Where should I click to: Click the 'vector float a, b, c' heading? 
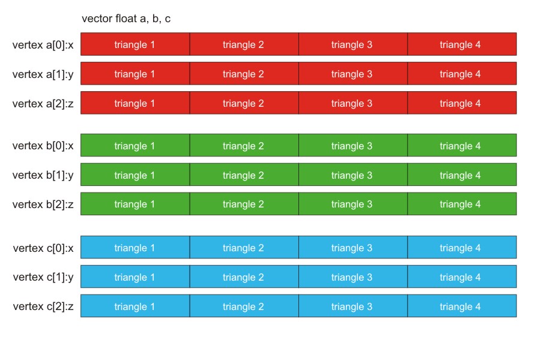pyautogui.click(x=126, y=19)
